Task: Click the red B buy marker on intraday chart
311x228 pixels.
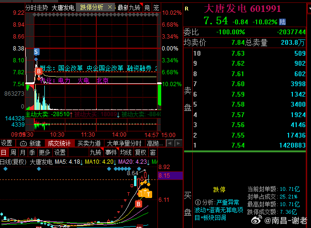Action: tap(39, 71)
